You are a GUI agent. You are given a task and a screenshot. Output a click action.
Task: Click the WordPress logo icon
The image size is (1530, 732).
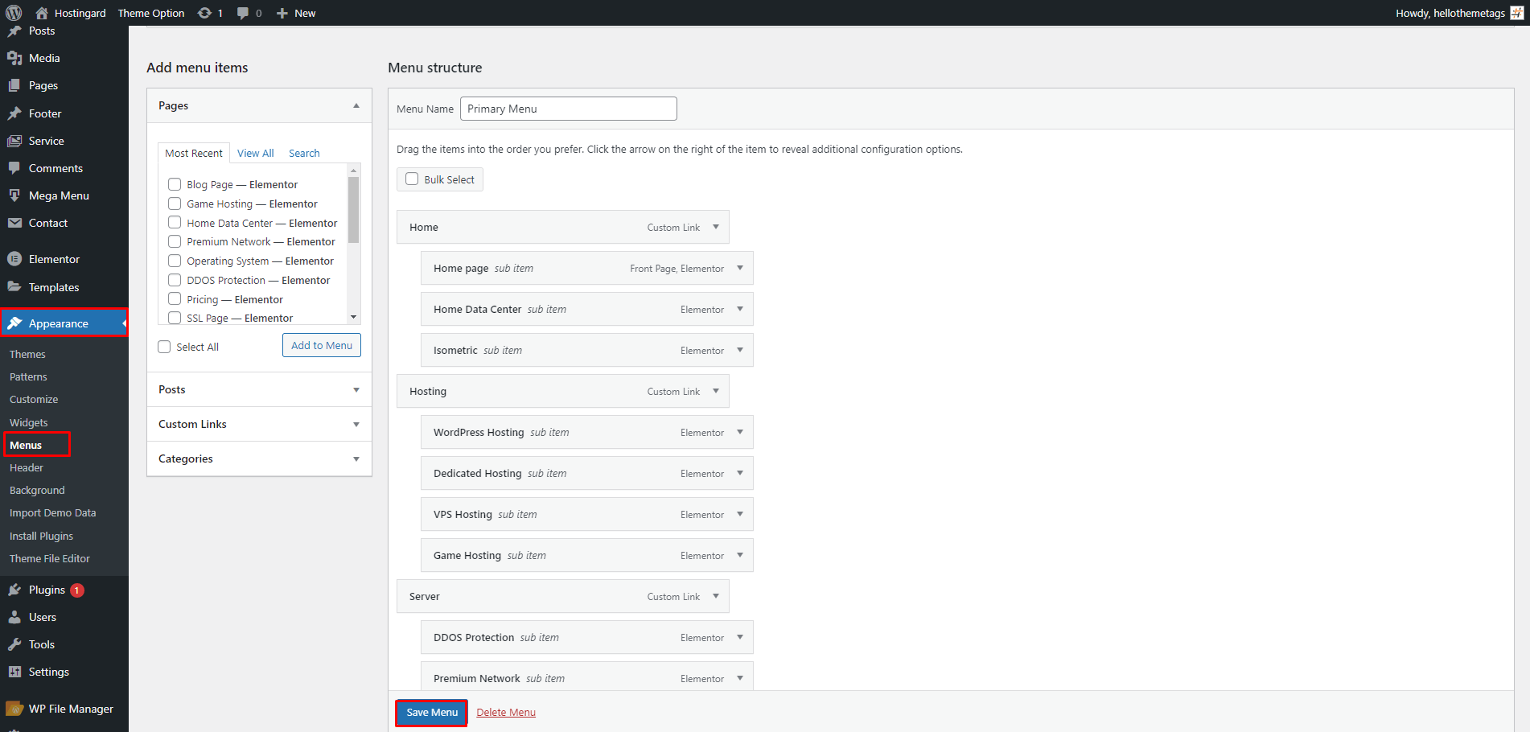[14, 13]
